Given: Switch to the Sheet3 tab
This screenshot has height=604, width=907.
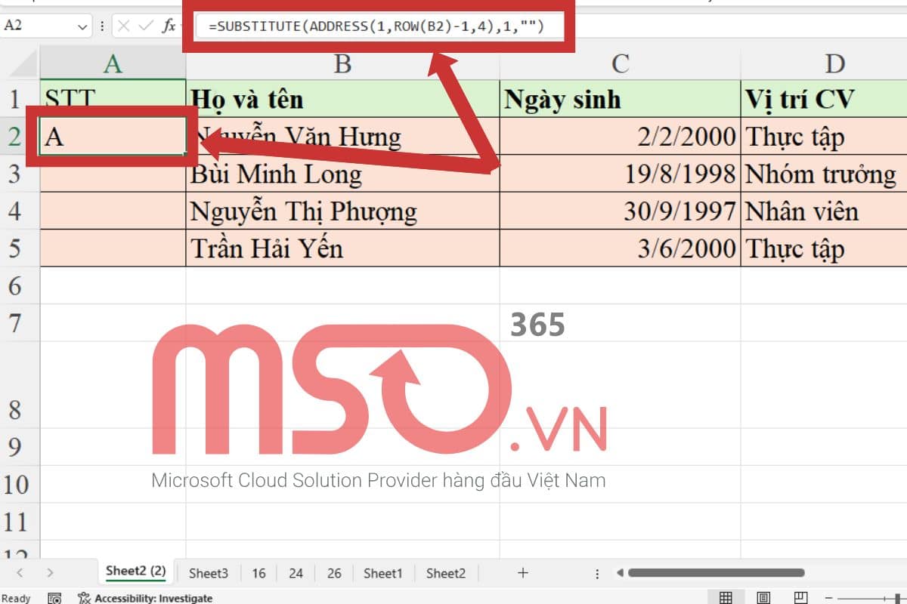Looking at the screenshot, I should (209, 573).
